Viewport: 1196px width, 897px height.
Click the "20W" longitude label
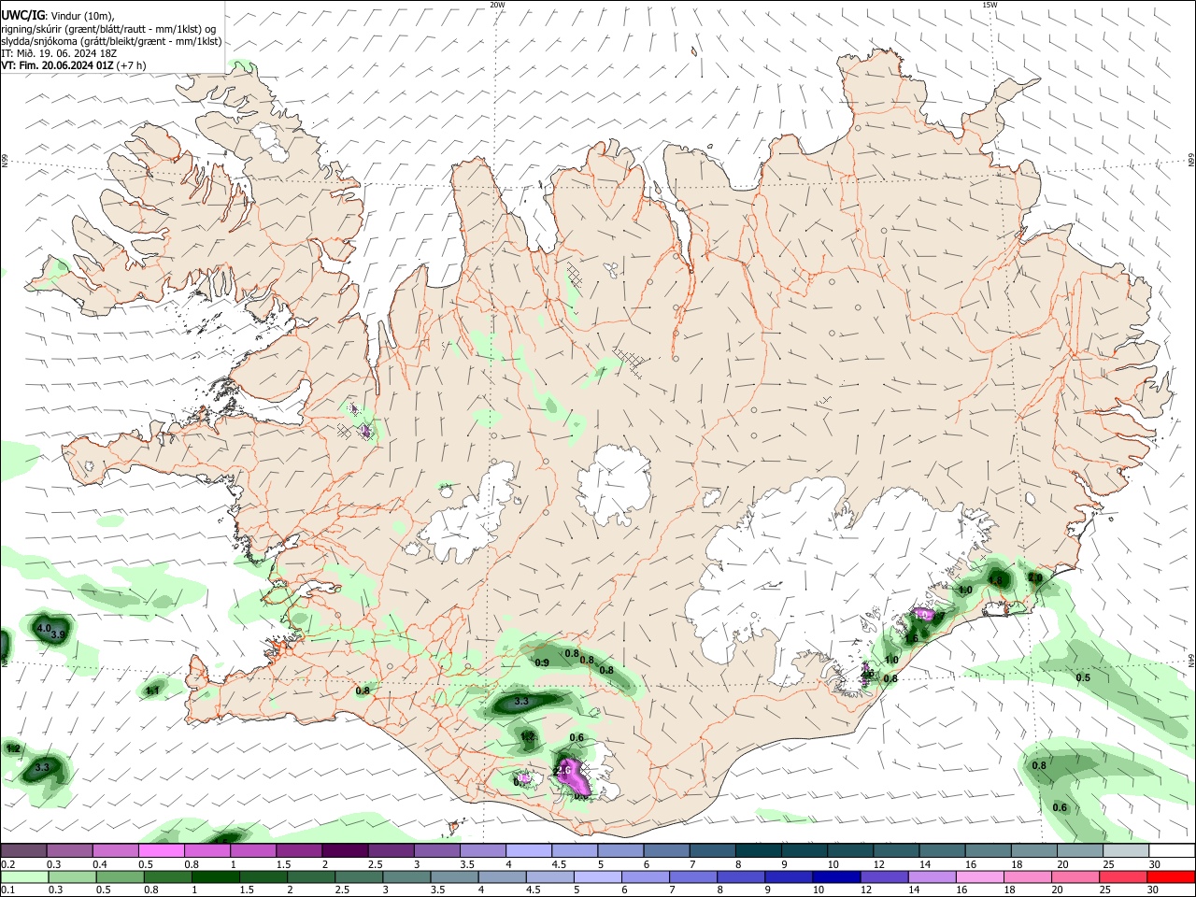point(497,5)
